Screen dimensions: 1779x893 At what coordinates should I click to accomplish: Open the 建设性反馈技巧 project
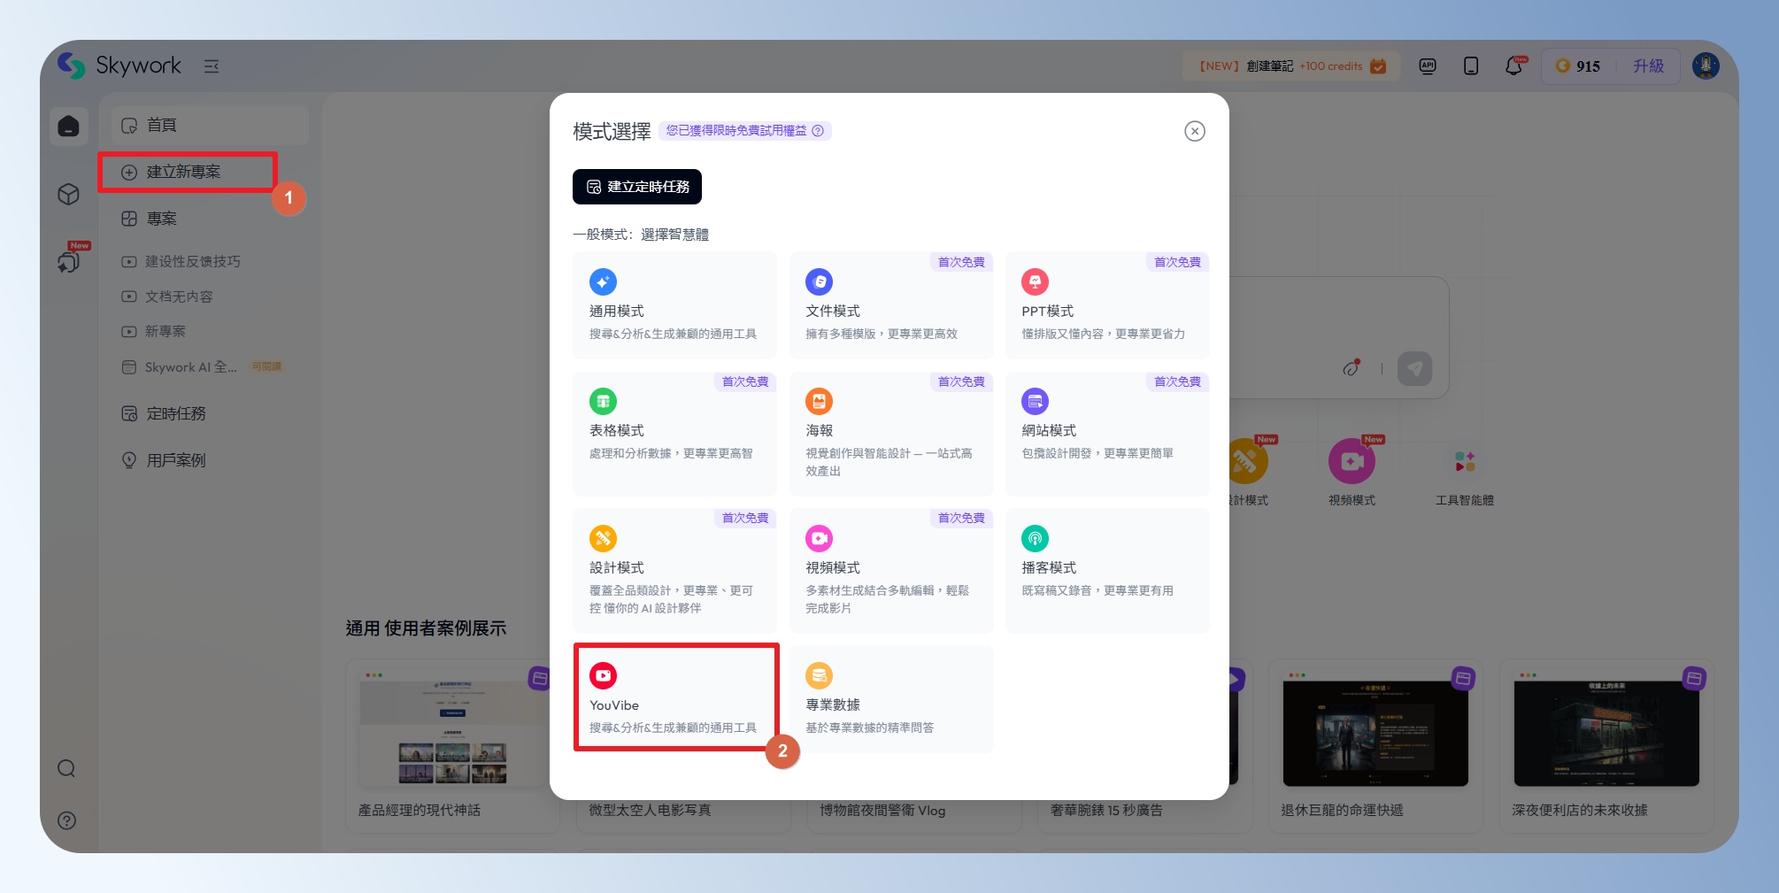pos(192,261)
